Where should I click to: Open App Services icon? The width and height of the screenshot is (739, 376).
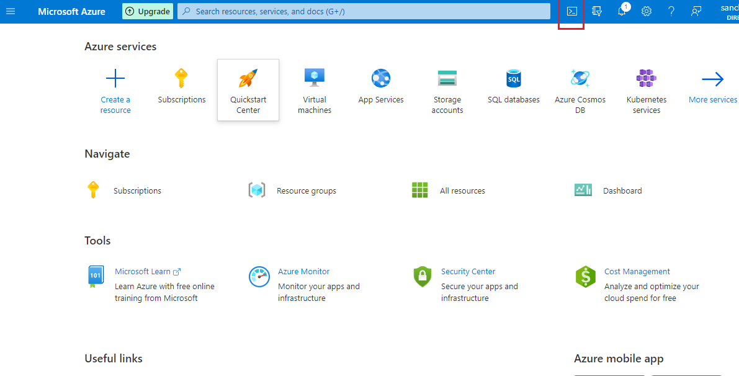click(x=381, y=79)
